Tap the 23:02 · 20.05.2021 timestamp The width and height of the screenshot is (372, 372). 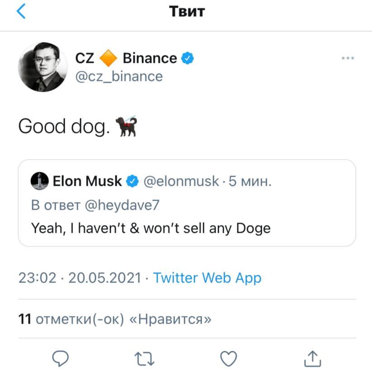tap(80, 278)
